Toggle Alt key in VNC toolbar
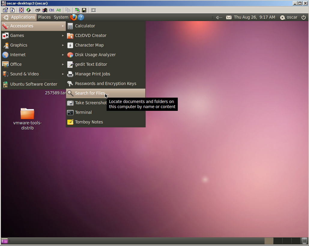 tap(59, 10)
